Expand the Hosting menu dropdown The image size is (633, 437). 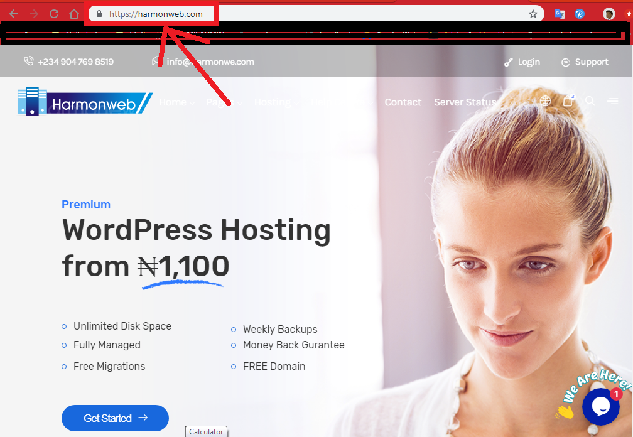pos(276,102)
